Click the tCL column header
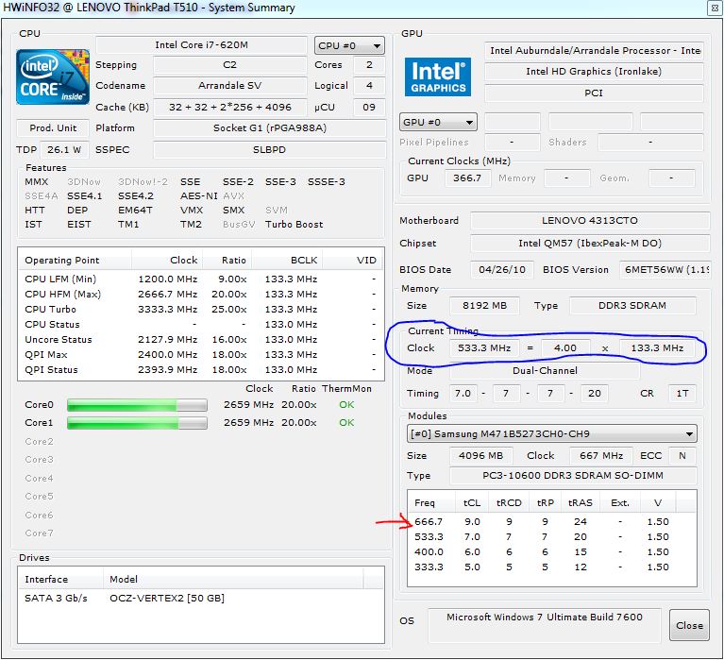This screenshot has width=724, height=660. point(472,503)
